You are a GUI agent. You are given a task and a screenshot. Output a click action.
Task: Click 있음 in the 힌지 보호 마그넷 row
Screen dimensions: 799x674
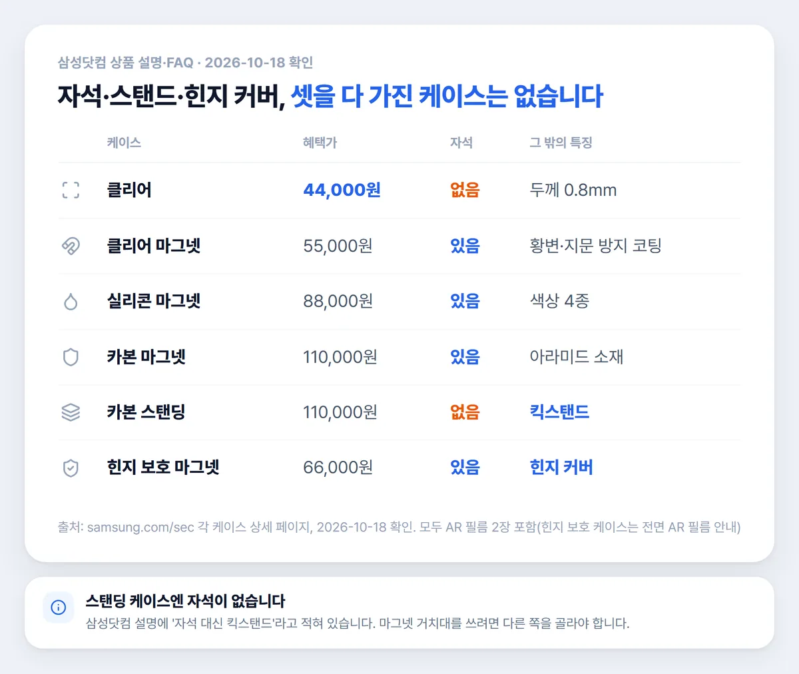(465, 468)
